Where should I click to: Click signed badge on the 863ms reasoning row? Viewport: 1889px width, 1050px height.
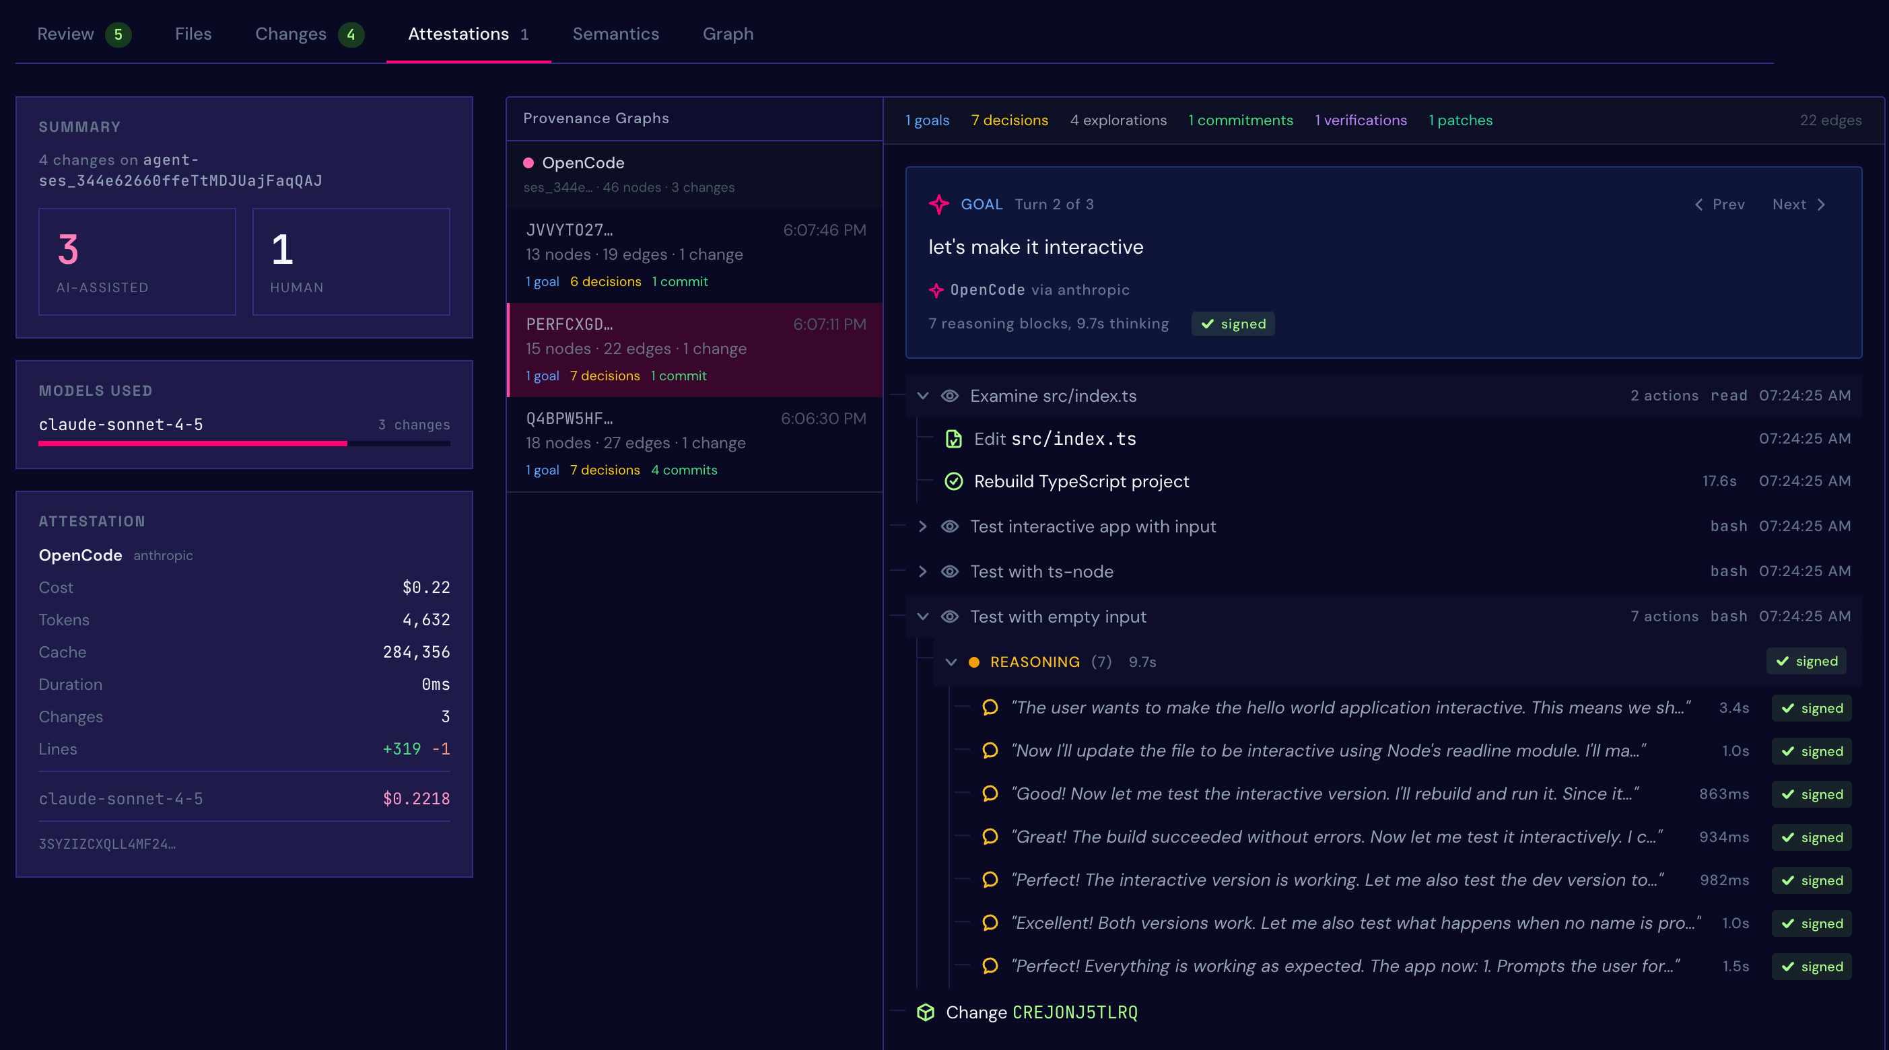[1812, 794]
